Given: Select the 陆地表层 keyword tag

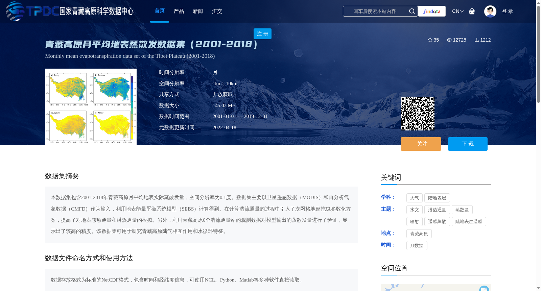Looking at the screenshot, I should pos(437,198).
